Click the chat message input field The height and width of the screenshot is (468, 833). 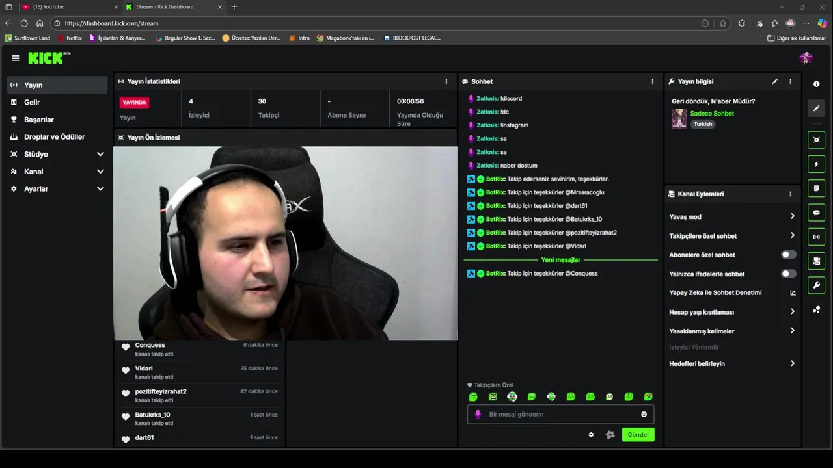tap(560, 414)
